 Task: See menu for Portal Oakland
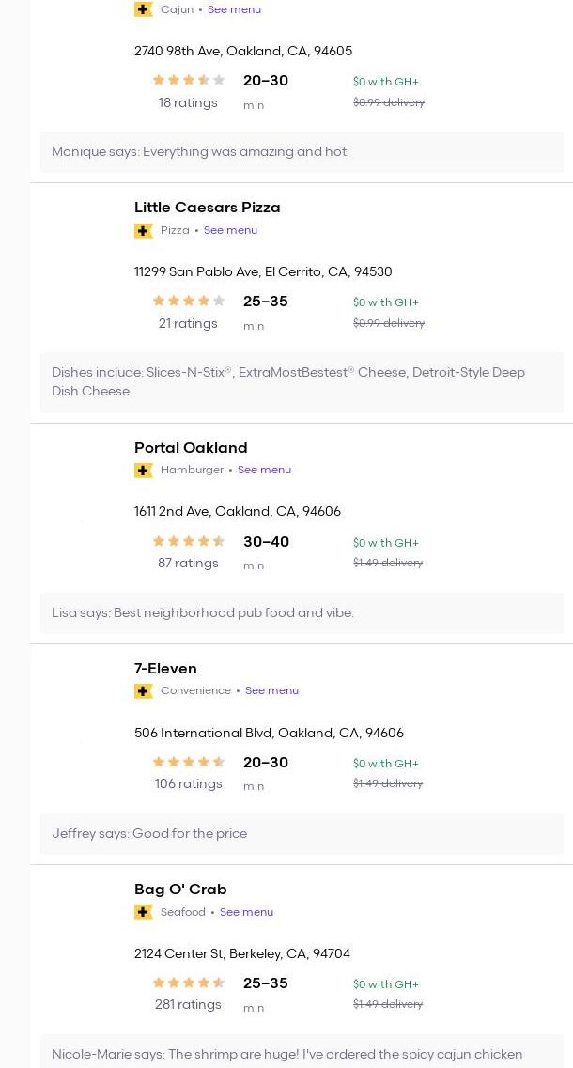pos(264,470)
